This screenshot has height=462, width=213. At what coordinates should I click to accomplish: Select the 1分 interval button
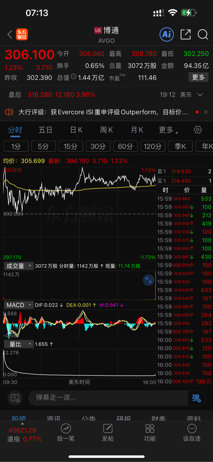point(16,146)
